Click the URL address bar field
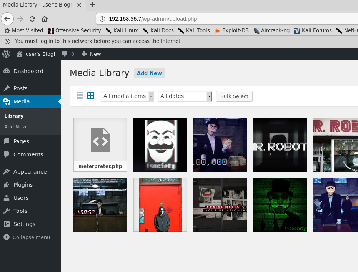This screenshot has height=272, width=358. [227, 19]
